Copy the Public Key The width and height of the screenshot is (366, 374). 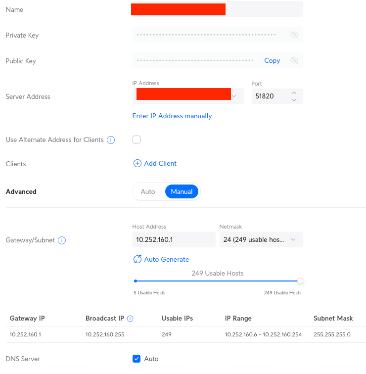(x=272, y=61)
